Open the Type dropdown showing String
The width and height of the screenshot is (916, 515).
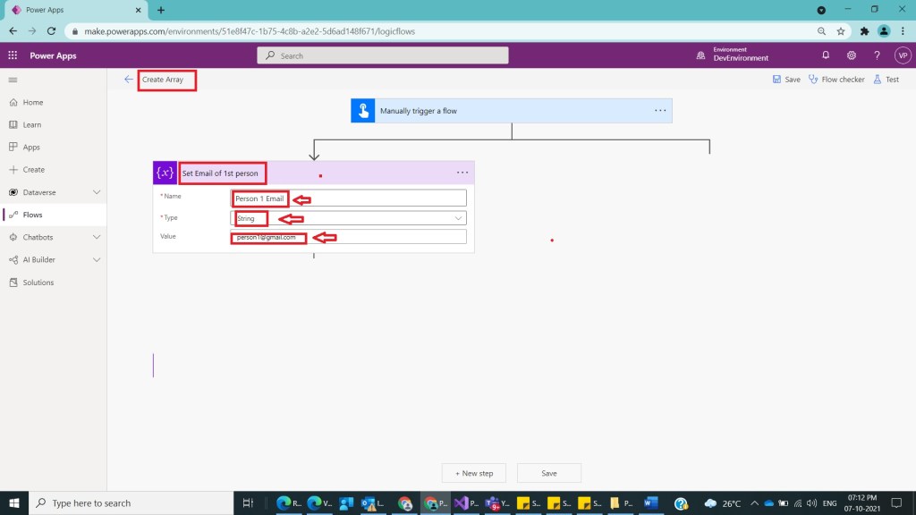tap(349, 218)
